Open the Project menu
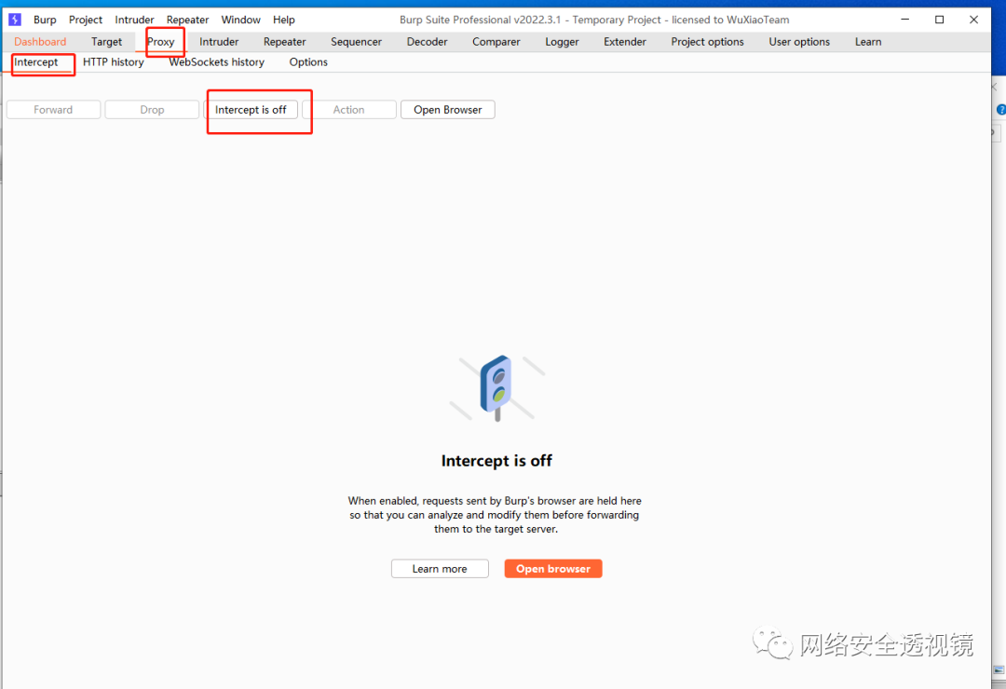The width and height of the screenshot is (1006, 689). [86, 20]
